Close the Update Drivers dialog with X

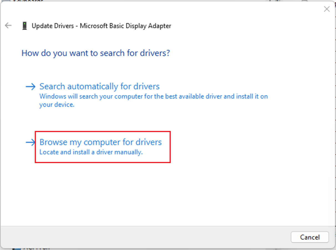[327, 9]
